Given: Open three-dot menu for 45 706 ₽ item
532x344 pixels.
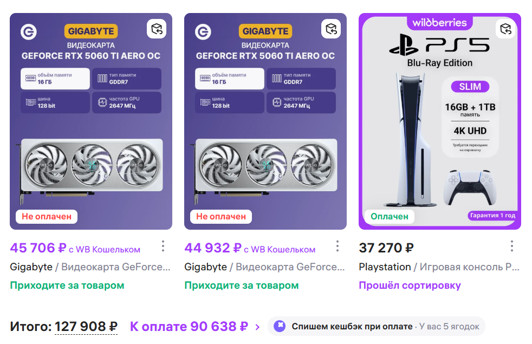Looking at the screenshot, I should [x=163, y=246].
